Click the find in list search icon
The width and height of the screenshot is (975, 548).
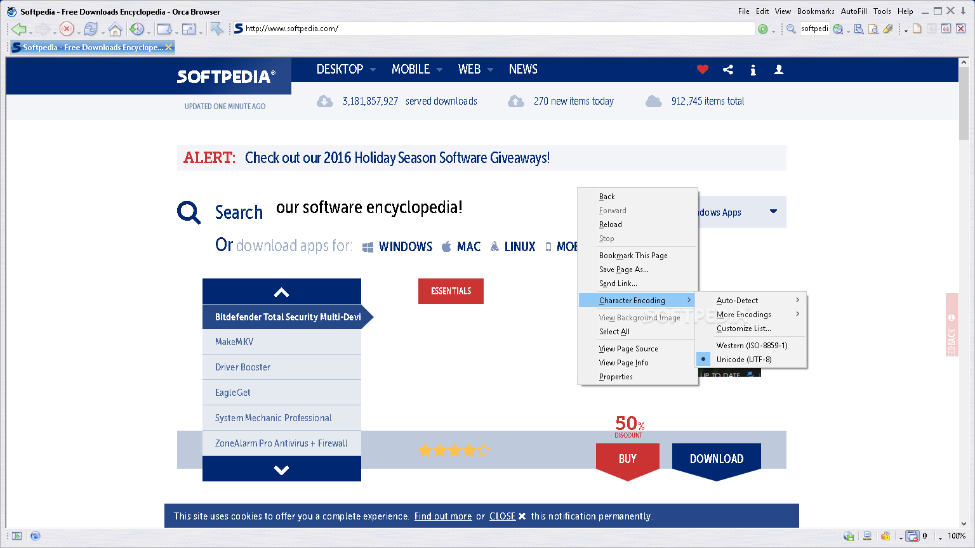pos(859,29)
